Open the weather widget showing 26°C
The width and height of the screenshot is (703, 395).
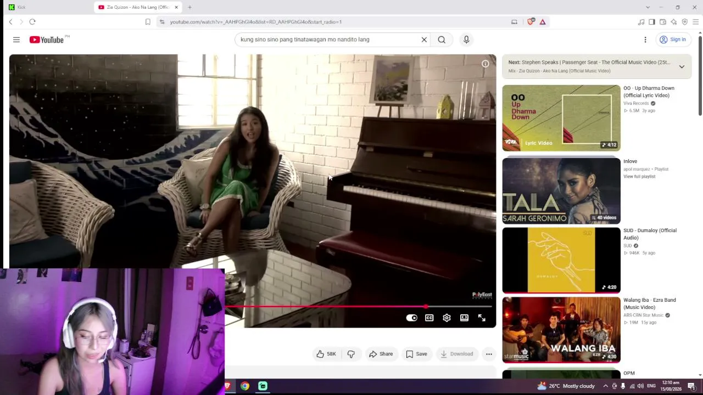point(566,386)
